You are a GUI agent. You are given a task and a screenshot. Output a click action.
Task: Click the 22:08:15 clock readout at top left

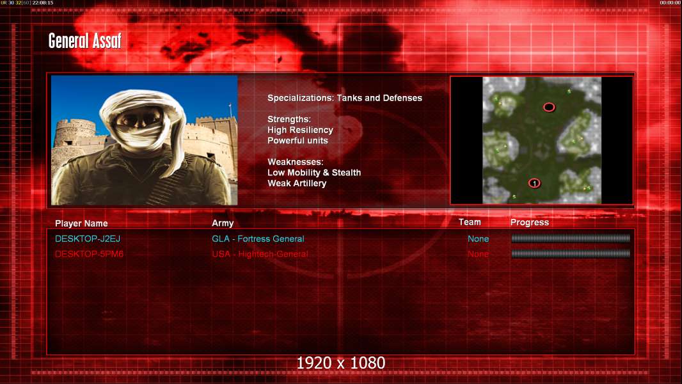point(43,3)
